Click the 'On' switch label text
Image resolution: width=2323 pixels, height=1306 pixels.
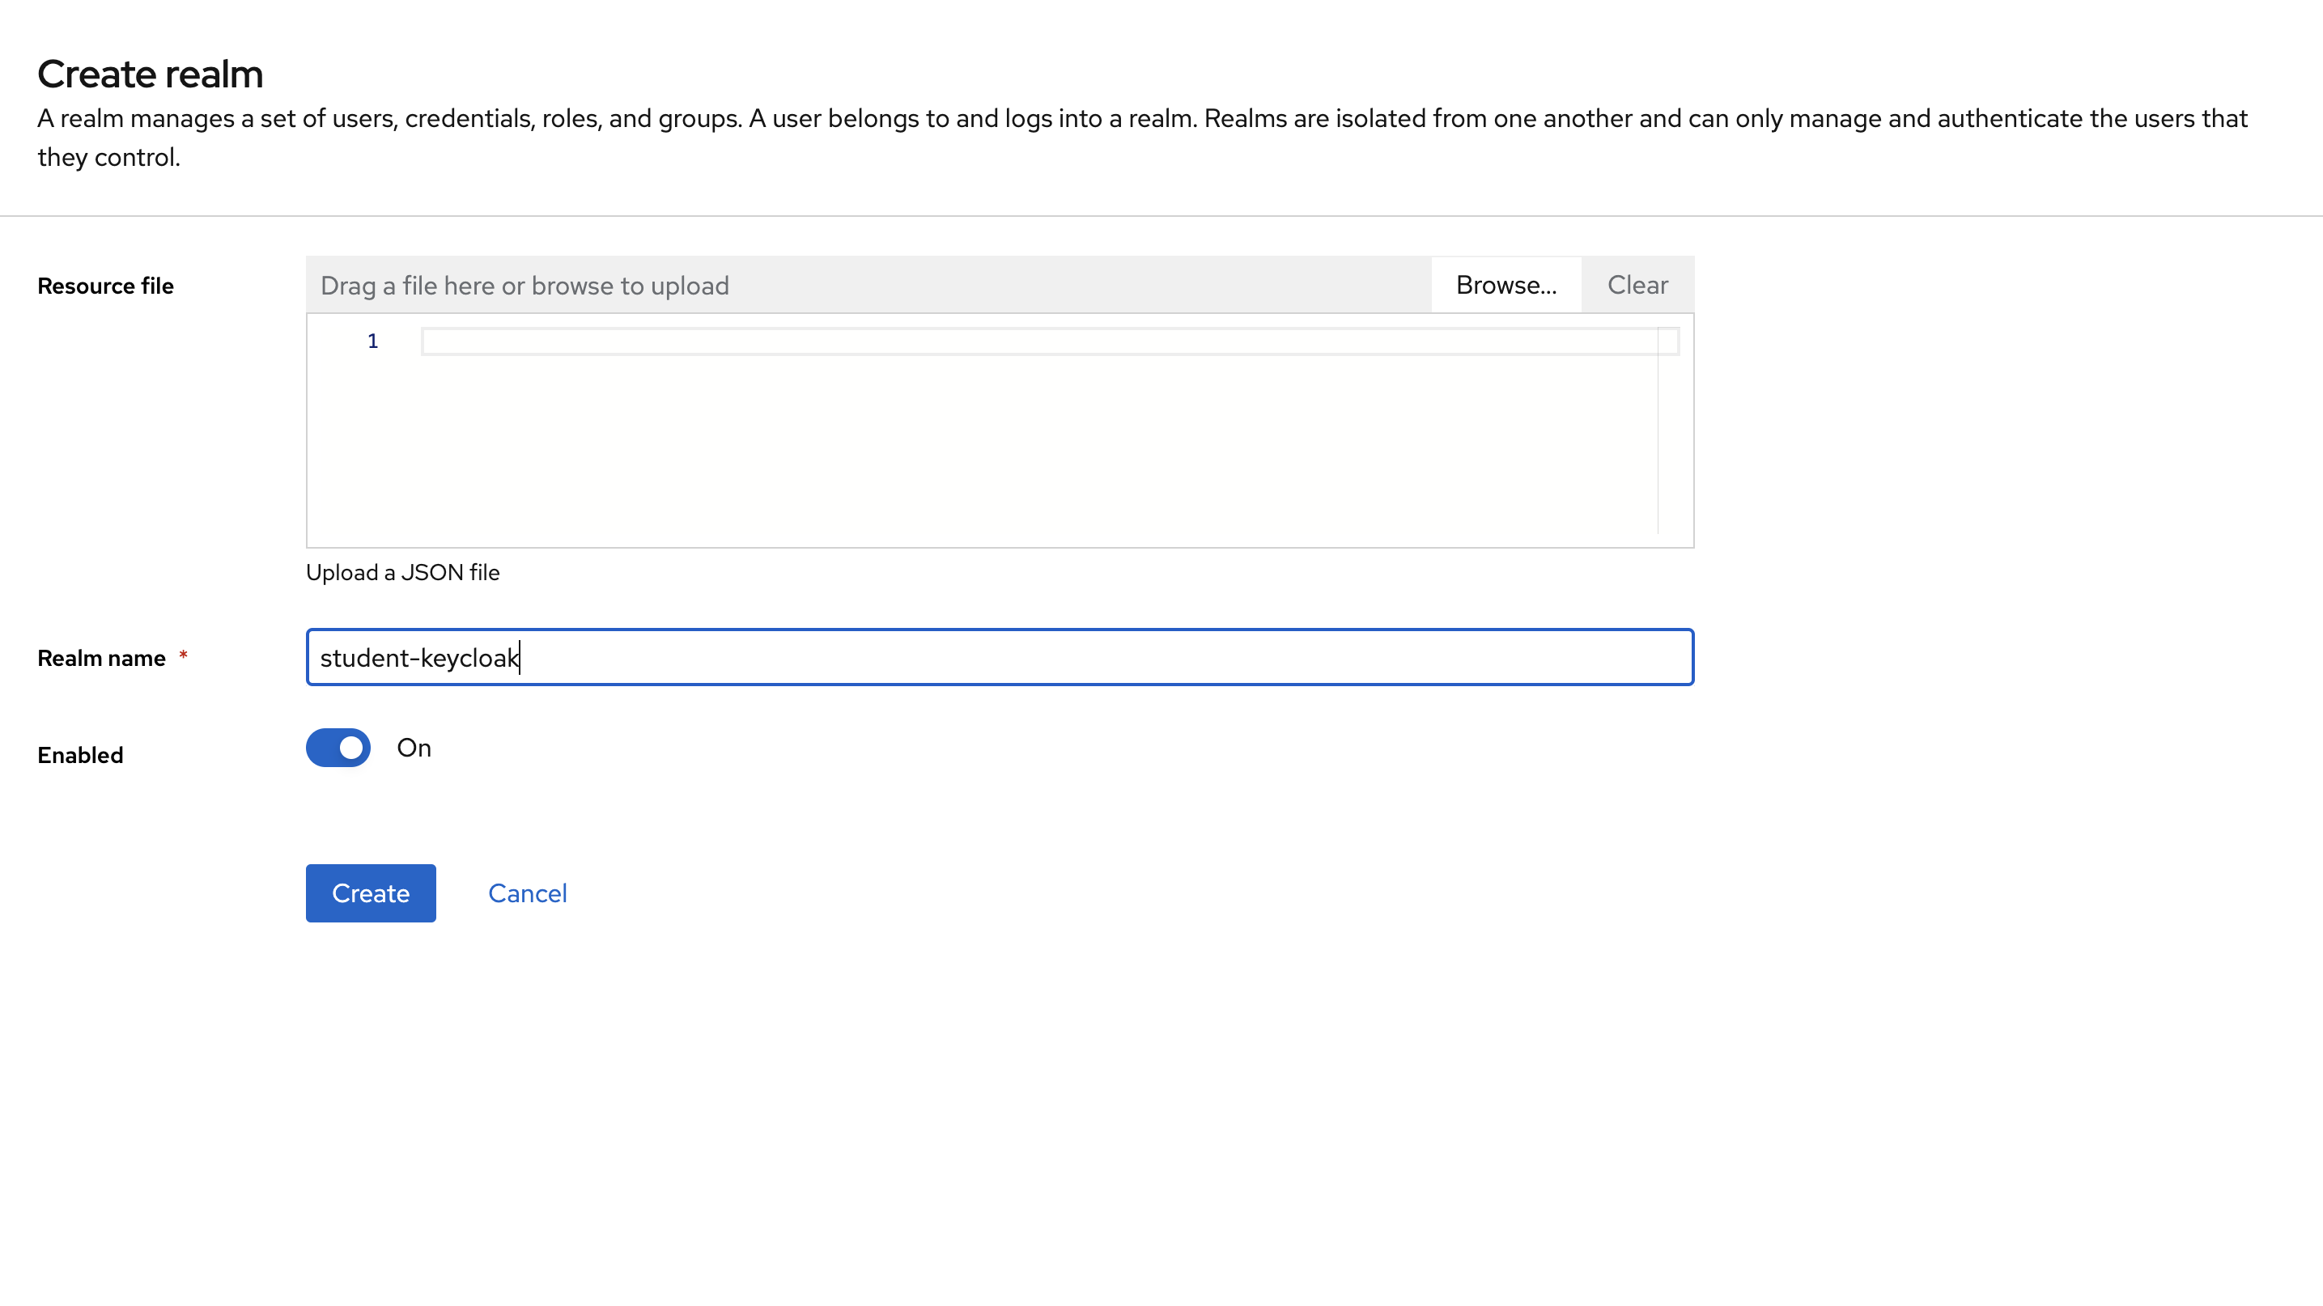pyautogui.click(x=414, y=748)
